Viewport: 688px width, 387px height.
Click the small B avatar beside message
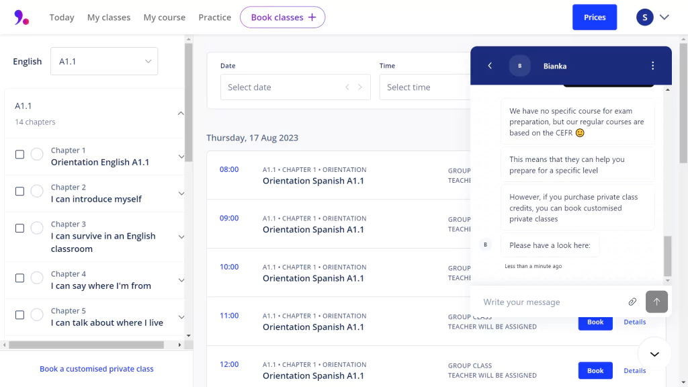point(485,245)
